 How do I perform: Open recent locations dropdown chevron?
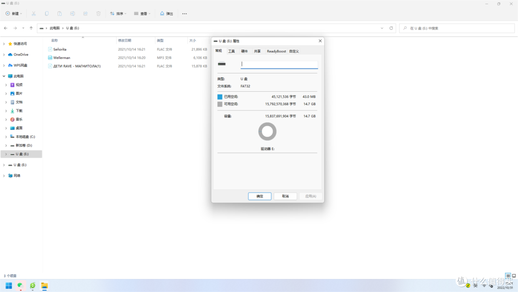pyautogui.click(x=23, y=28)
